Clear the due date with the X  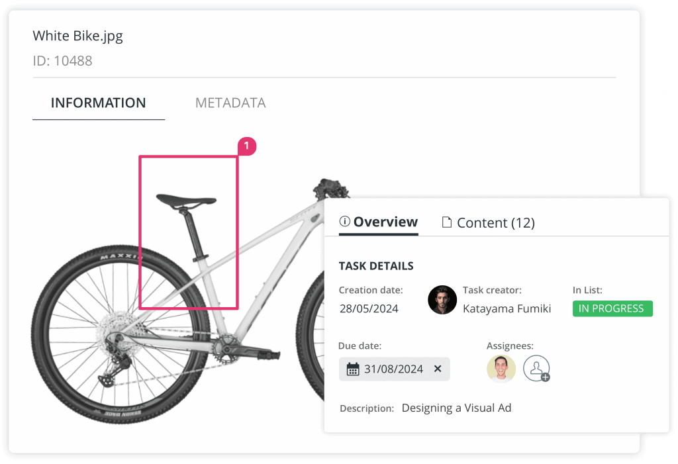pos(437,369)
